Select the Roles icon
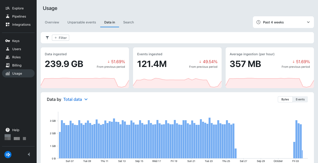The image size is (318, 163). (7, 57)
